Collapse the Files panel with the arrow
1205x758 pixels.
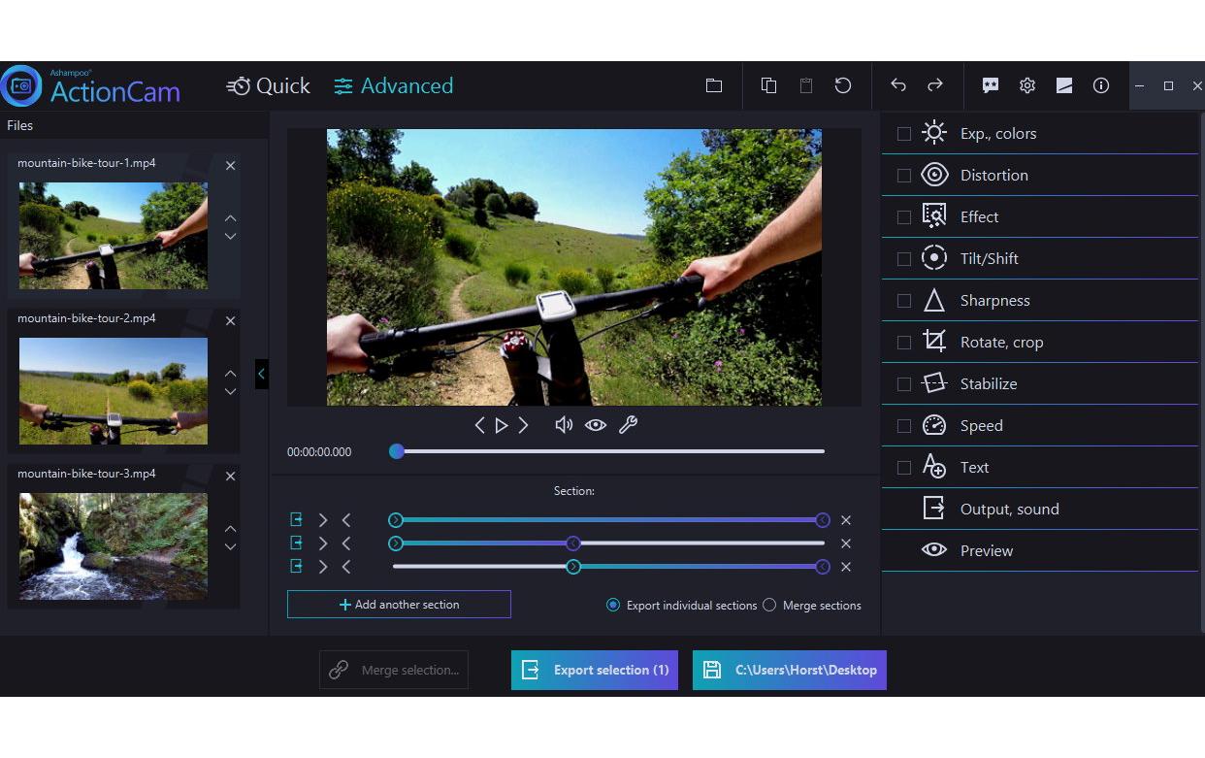pyautogui.click(x=261, y=374)
